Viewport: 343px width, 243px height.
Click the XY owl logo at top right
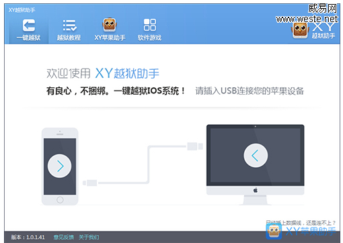point(300,31)
